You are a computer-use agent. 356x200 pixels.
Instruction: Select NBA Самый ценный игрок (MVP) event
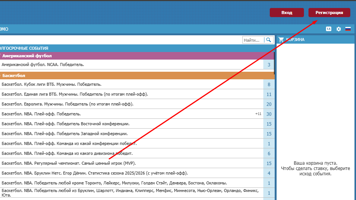pyautogui.click(x=69, y=163)
